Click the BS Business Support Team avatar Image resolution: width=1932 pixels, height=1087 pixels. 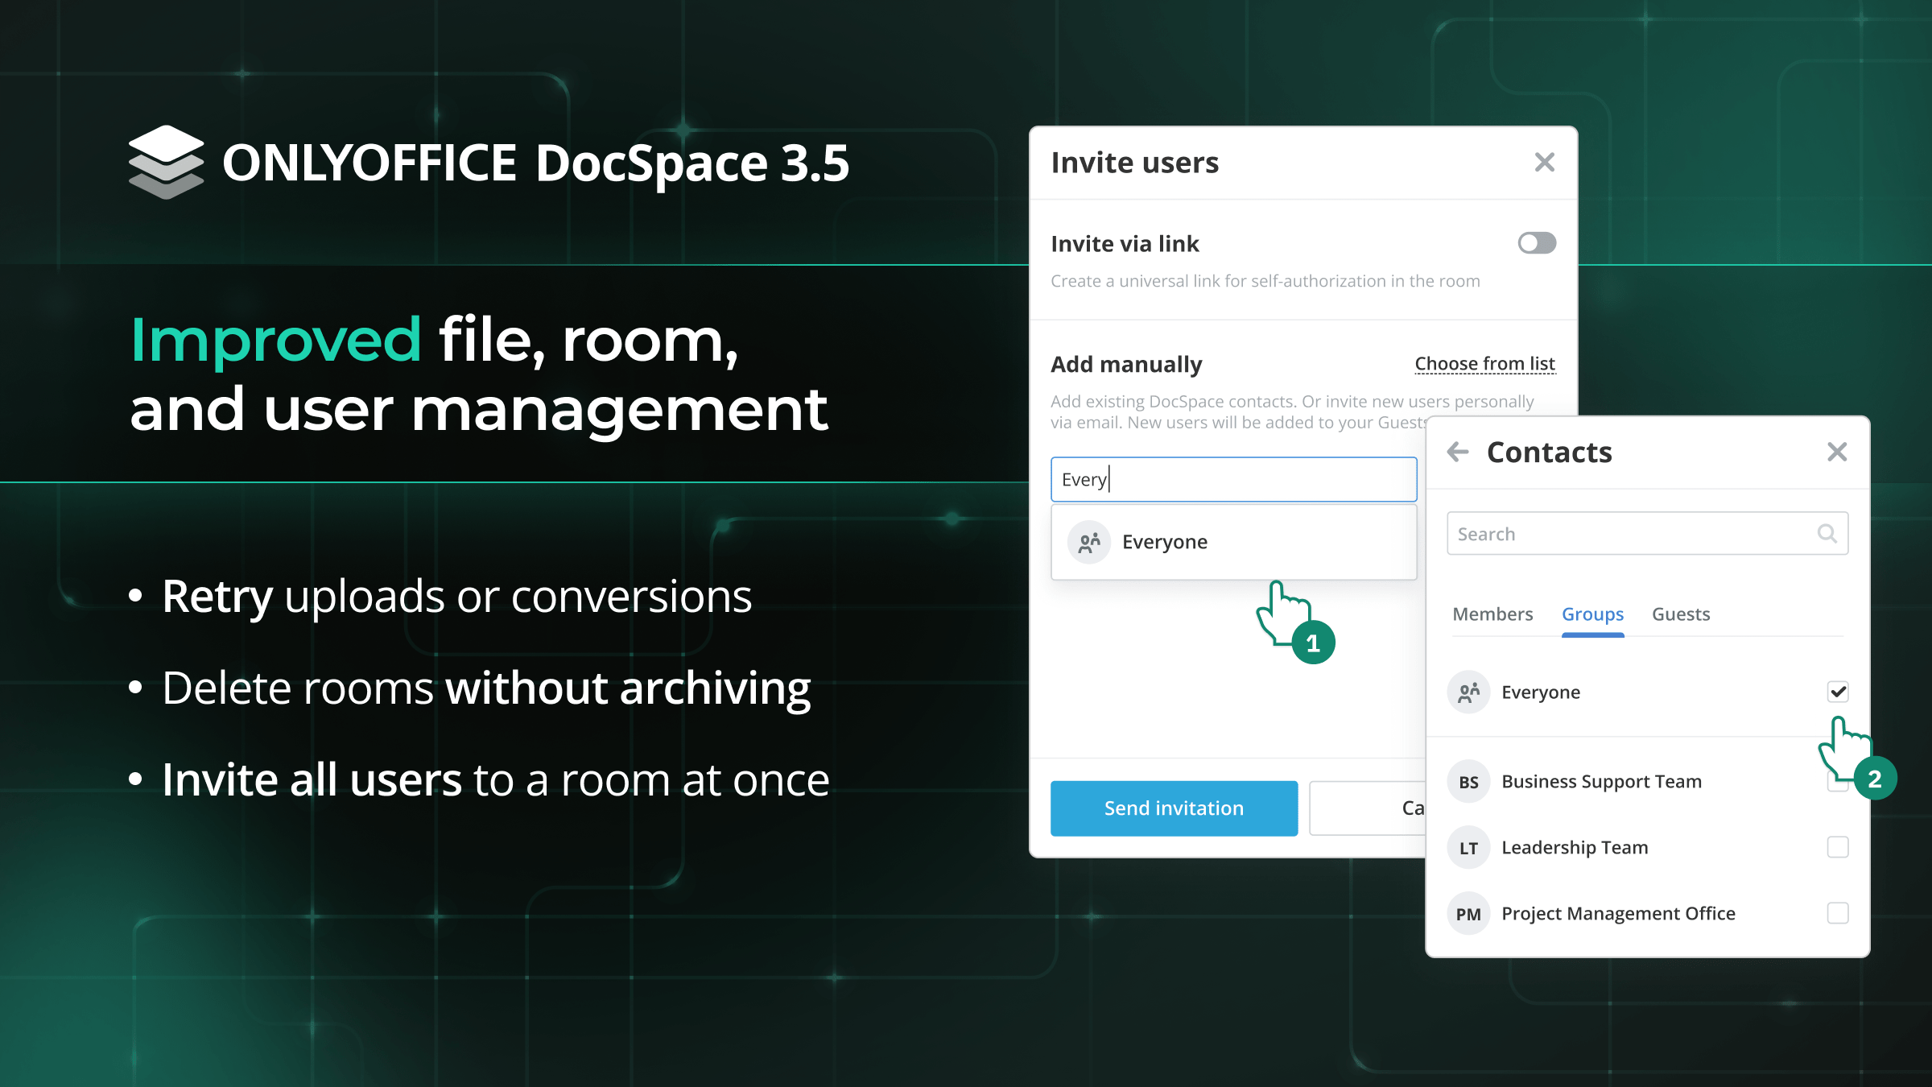[1468, 782]
